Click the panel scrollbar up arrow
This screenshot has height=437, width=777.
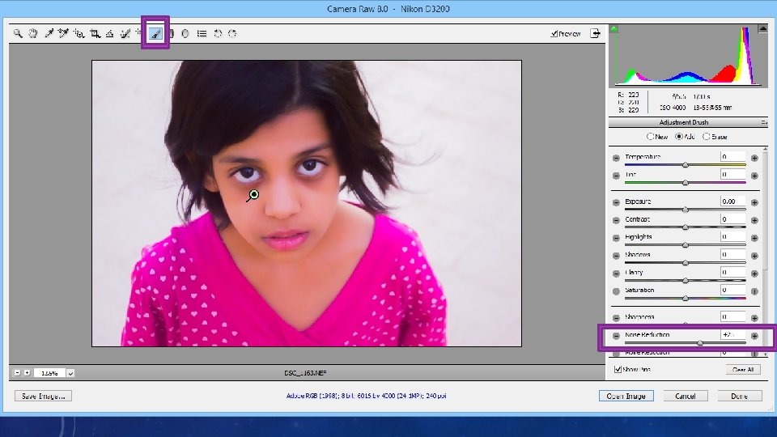coord(765,150)
